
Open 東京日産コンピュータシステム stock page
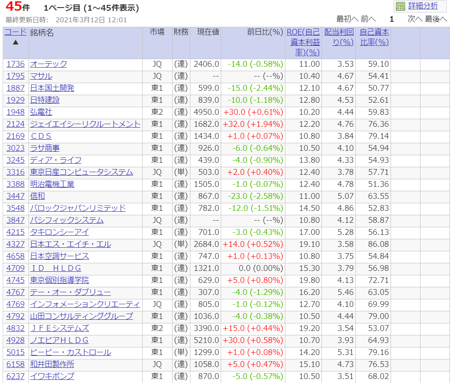[x=82, y=172]
